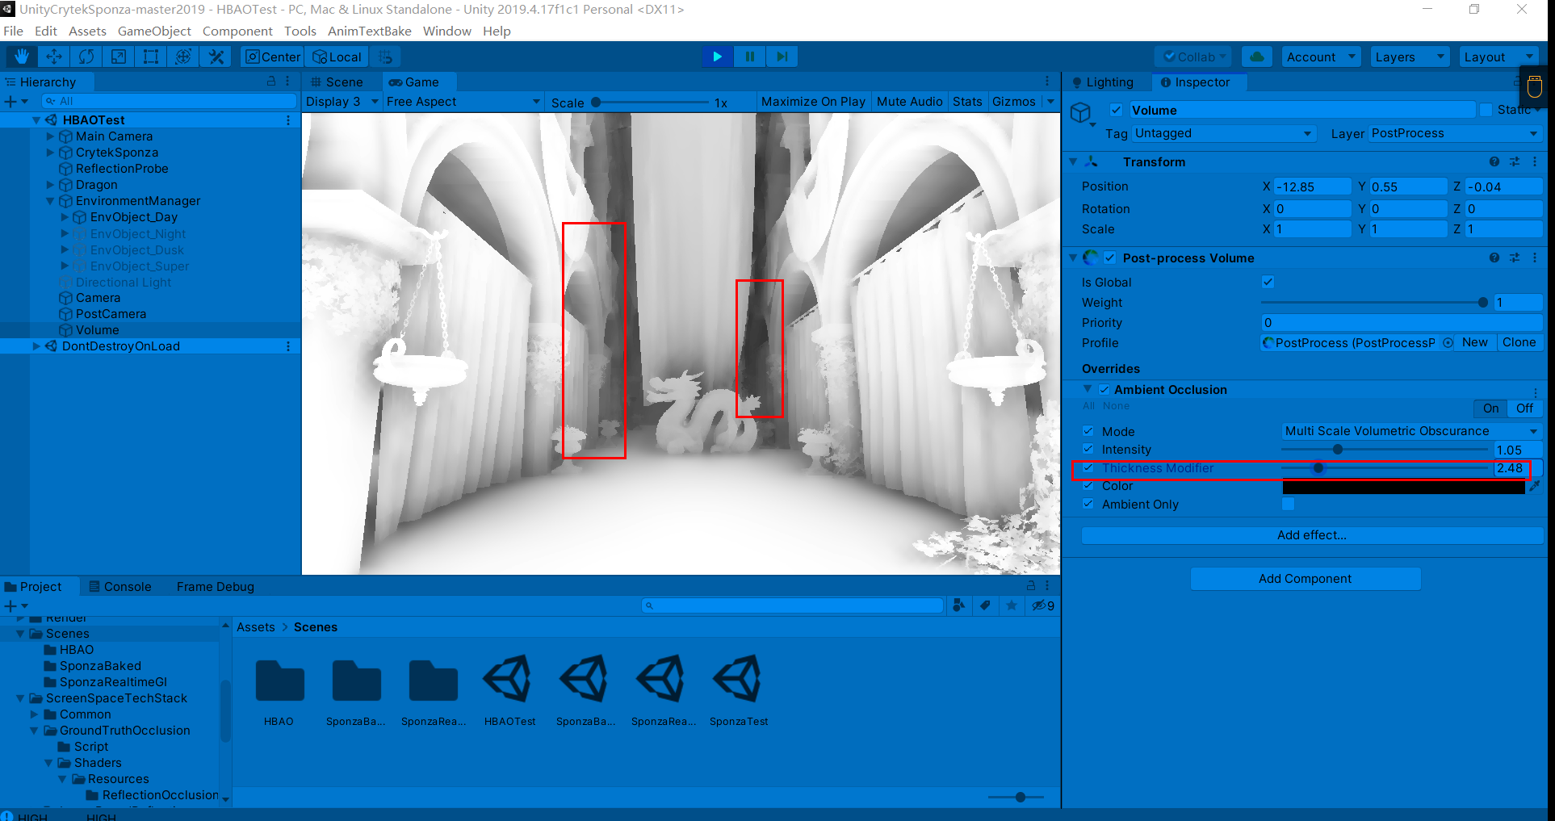Viewport: 1555px width, 821px height.
Task: Click New profile button
Action: coord(1474,342)
